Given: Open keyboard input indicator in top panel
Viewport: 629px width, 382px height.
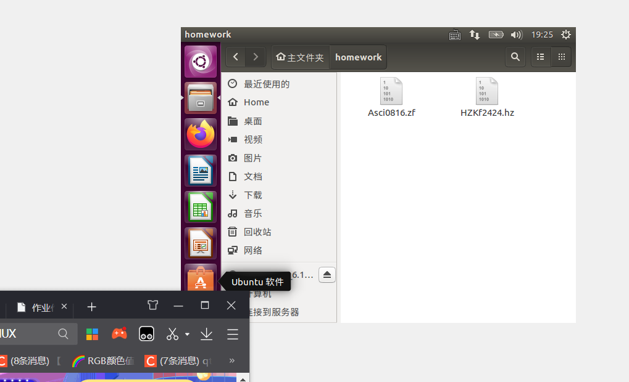Looking at the screenshot, I should click(454, 35).
